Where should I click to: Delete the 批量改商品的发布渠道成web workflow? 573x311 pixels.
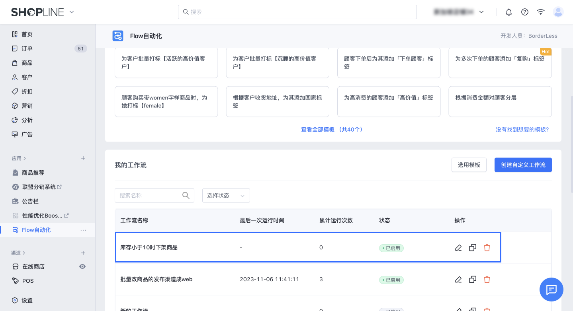click(x=487, y=280)
